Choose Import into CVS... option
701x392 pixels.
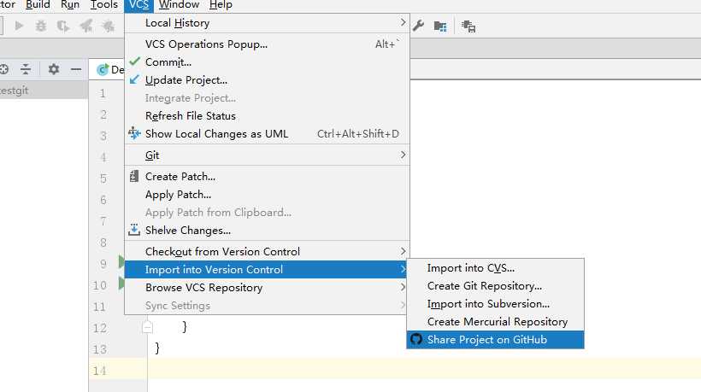click(x=495, y=268)
